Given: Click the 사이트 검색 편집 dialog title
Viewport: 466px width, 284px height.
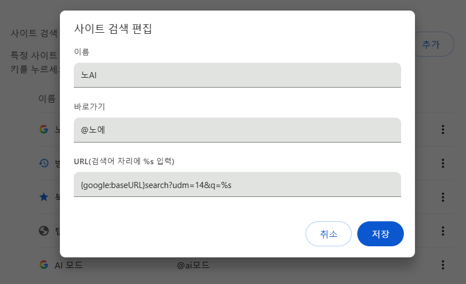Looking at the screenshot, I should point(113,29).
